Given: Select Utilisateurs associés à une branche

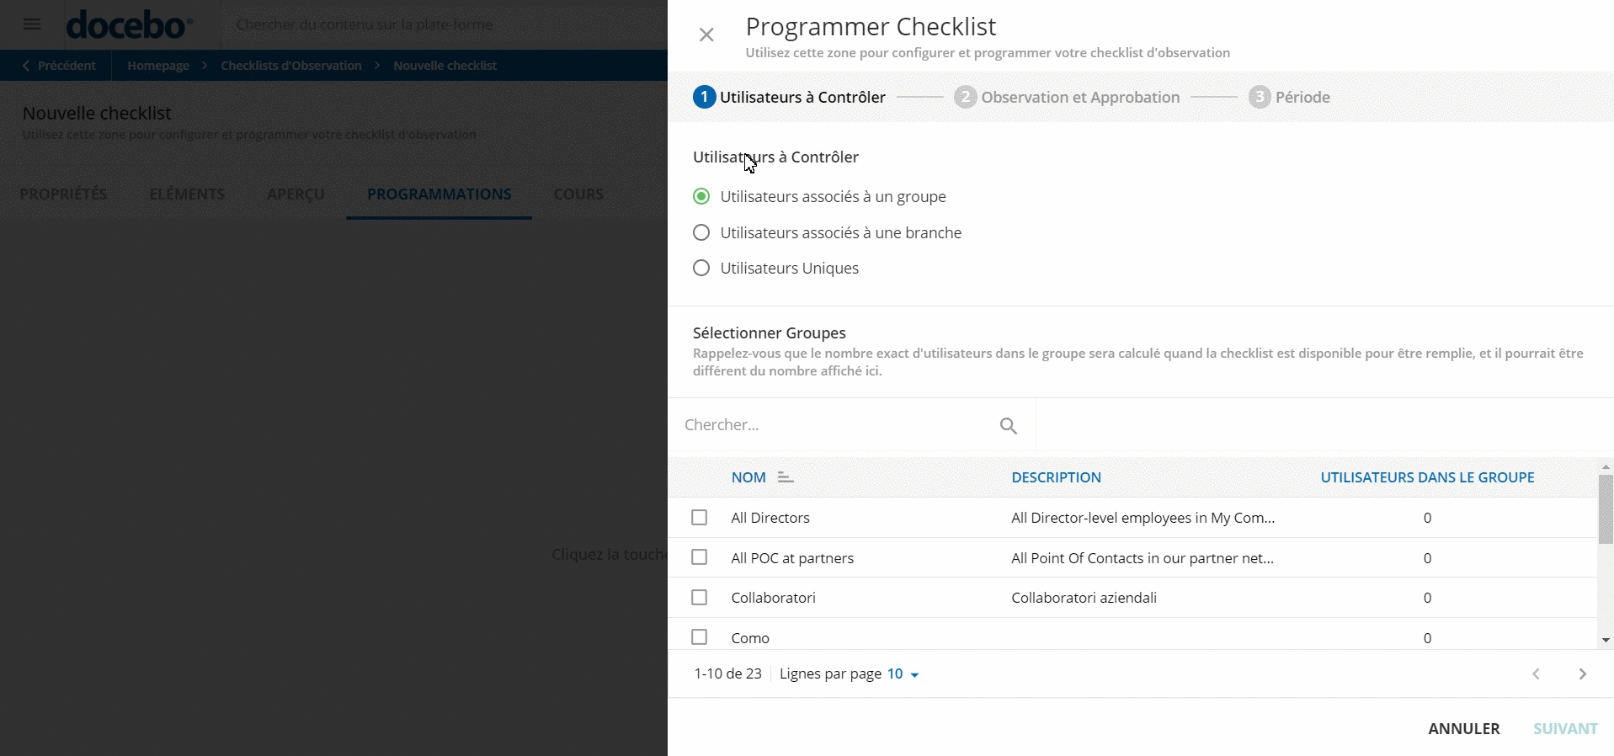Looking at the screenshot, I should 701,233.
